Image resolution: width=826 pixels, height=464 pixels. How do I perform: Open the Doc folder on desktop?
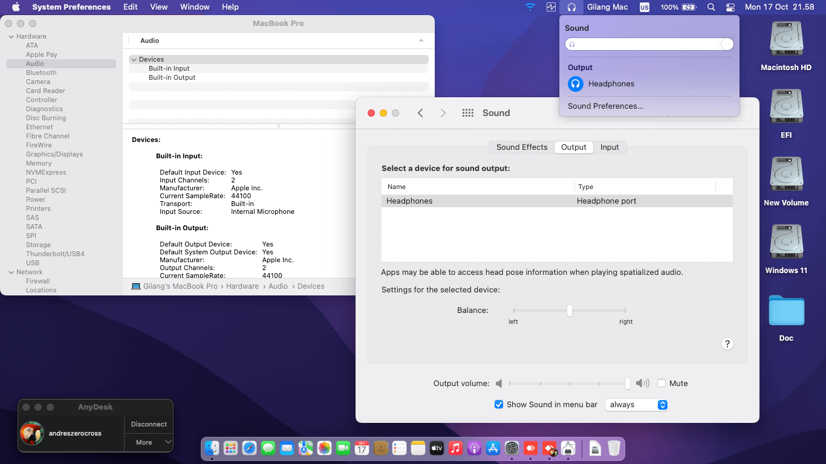[785, 311]
